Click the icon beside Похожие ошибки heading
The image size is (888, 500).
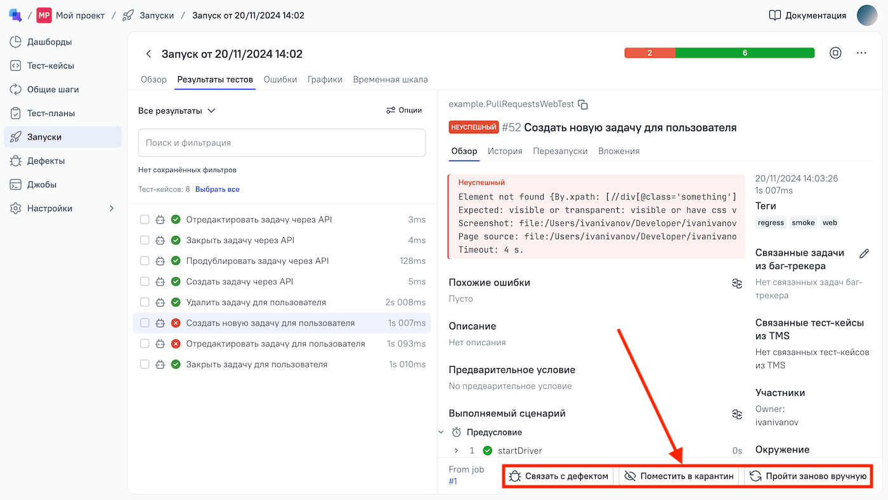coord(736,283)
